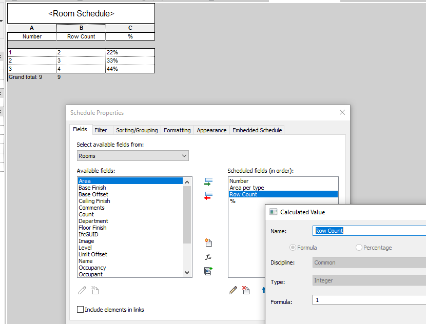Select Base Offset in Available fields
This screenshot has height=324, width=426.
pos(130,194)
